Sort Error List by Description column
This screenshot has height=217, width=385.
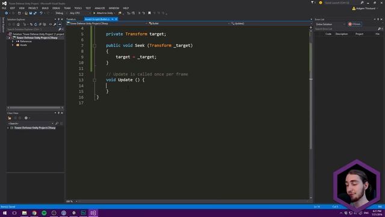click(x=342, y=34)
